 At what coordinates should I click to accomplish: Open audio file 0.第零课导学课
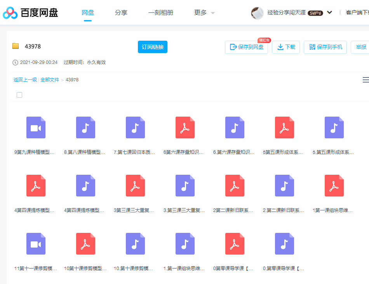(284, 244)
